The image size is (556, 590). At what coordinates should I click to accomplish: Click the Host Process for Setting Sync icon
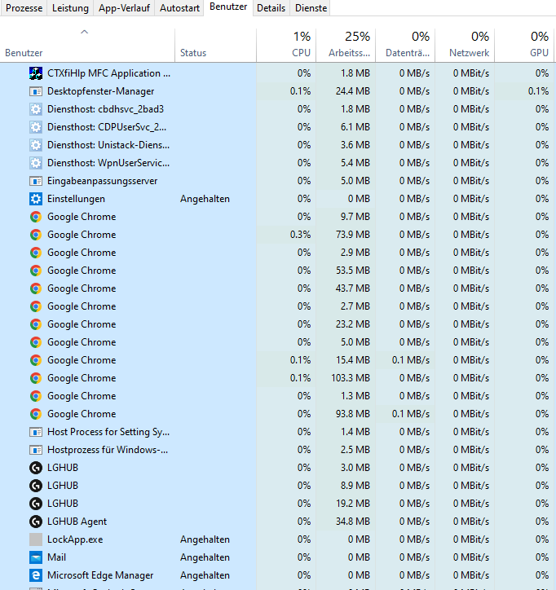coord(36,432)
